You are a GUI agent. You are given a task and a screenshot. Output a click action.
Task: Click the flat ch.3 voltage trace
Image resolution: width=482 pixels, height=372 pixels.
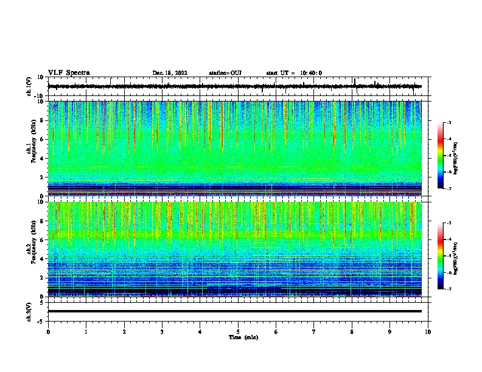[x=234, y=311]
